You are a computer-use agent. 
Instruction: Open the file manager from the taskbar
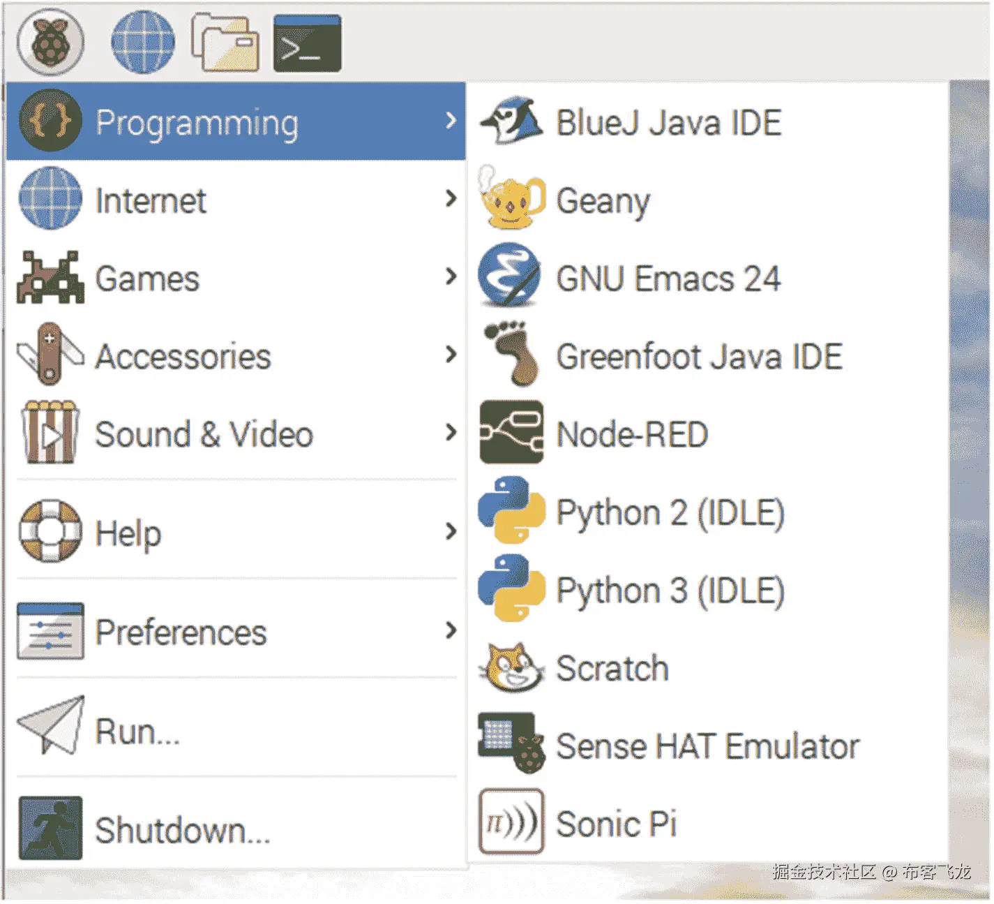click(x=223, y=40)
